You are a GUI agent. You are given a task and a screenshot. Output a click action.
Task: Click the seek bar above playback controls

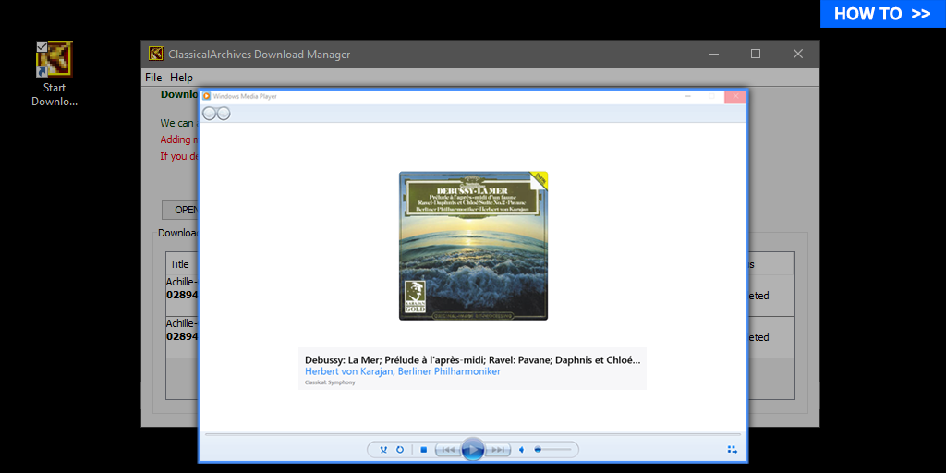click(x=472, y=433)
